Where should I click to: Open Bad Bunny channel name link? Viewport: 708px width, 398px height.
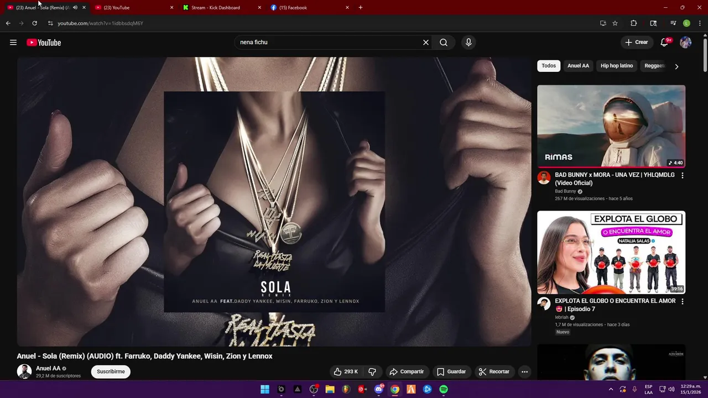point(565,191)
